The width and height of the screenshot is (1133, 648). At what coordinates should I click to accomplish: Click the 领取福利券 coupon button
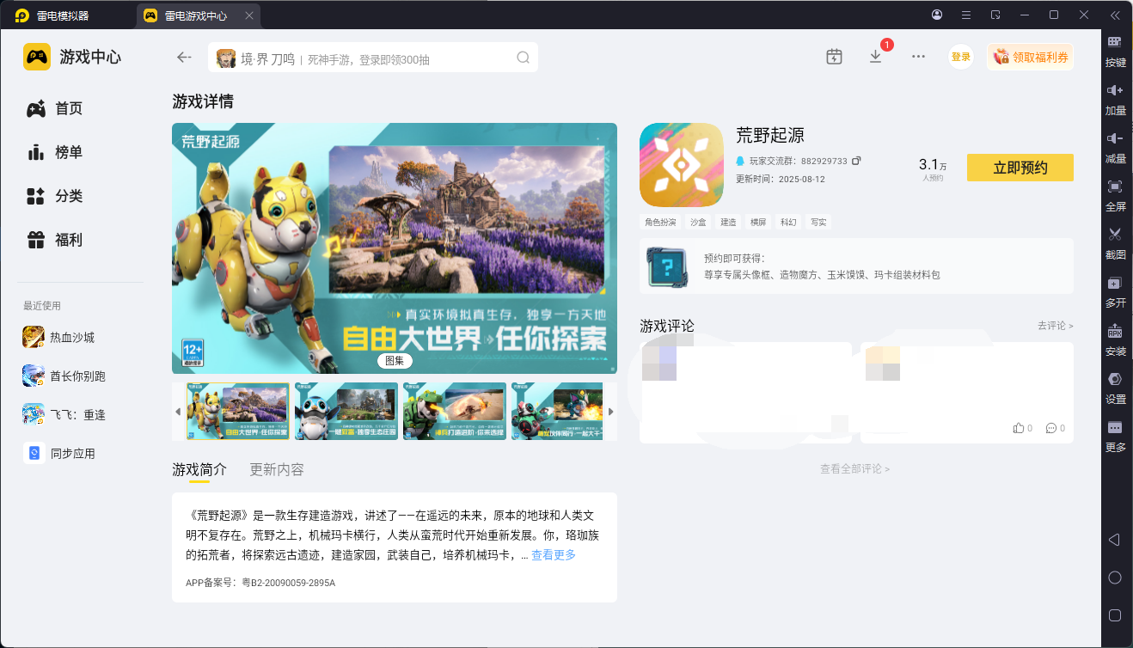tap(1030, 56)
